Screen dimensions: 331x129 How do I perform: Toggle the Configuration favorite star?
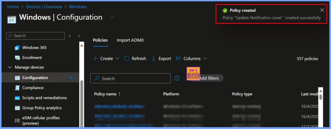click(x=71, y=78)
